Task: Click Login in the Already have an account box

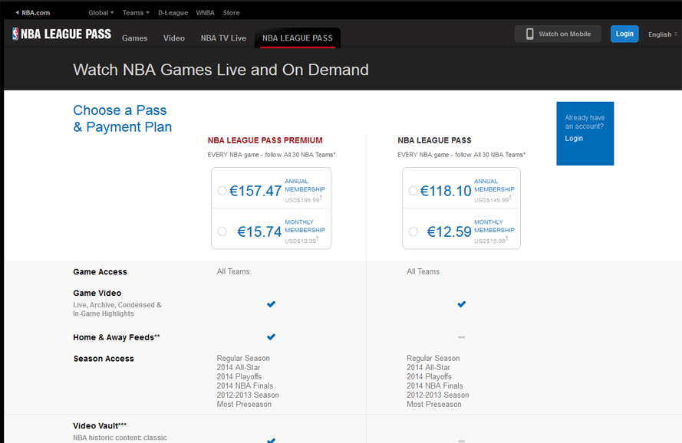Action: click(574, 138)
